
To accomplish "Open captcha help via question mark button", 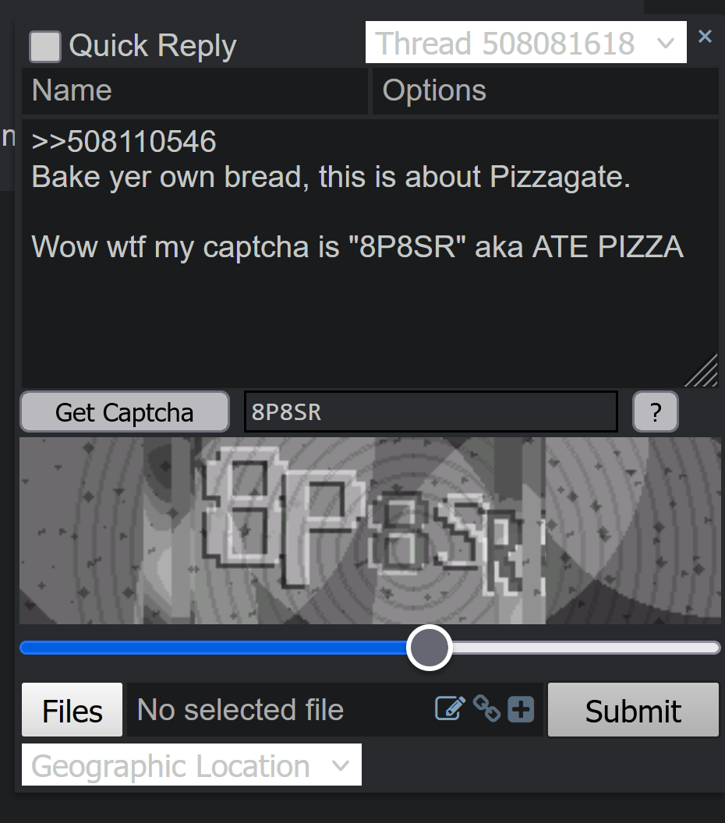I will coord(655,412).
